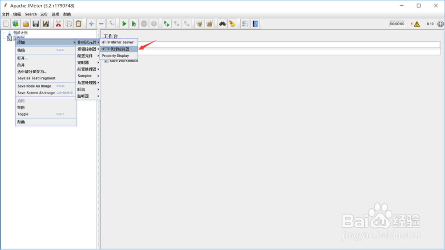Click the Stop test icon
The width and height of the screenshot is (445, 250).
tap(144, 24)
